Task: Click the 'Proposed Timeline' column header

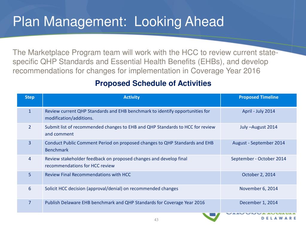Action: (258, 100)
